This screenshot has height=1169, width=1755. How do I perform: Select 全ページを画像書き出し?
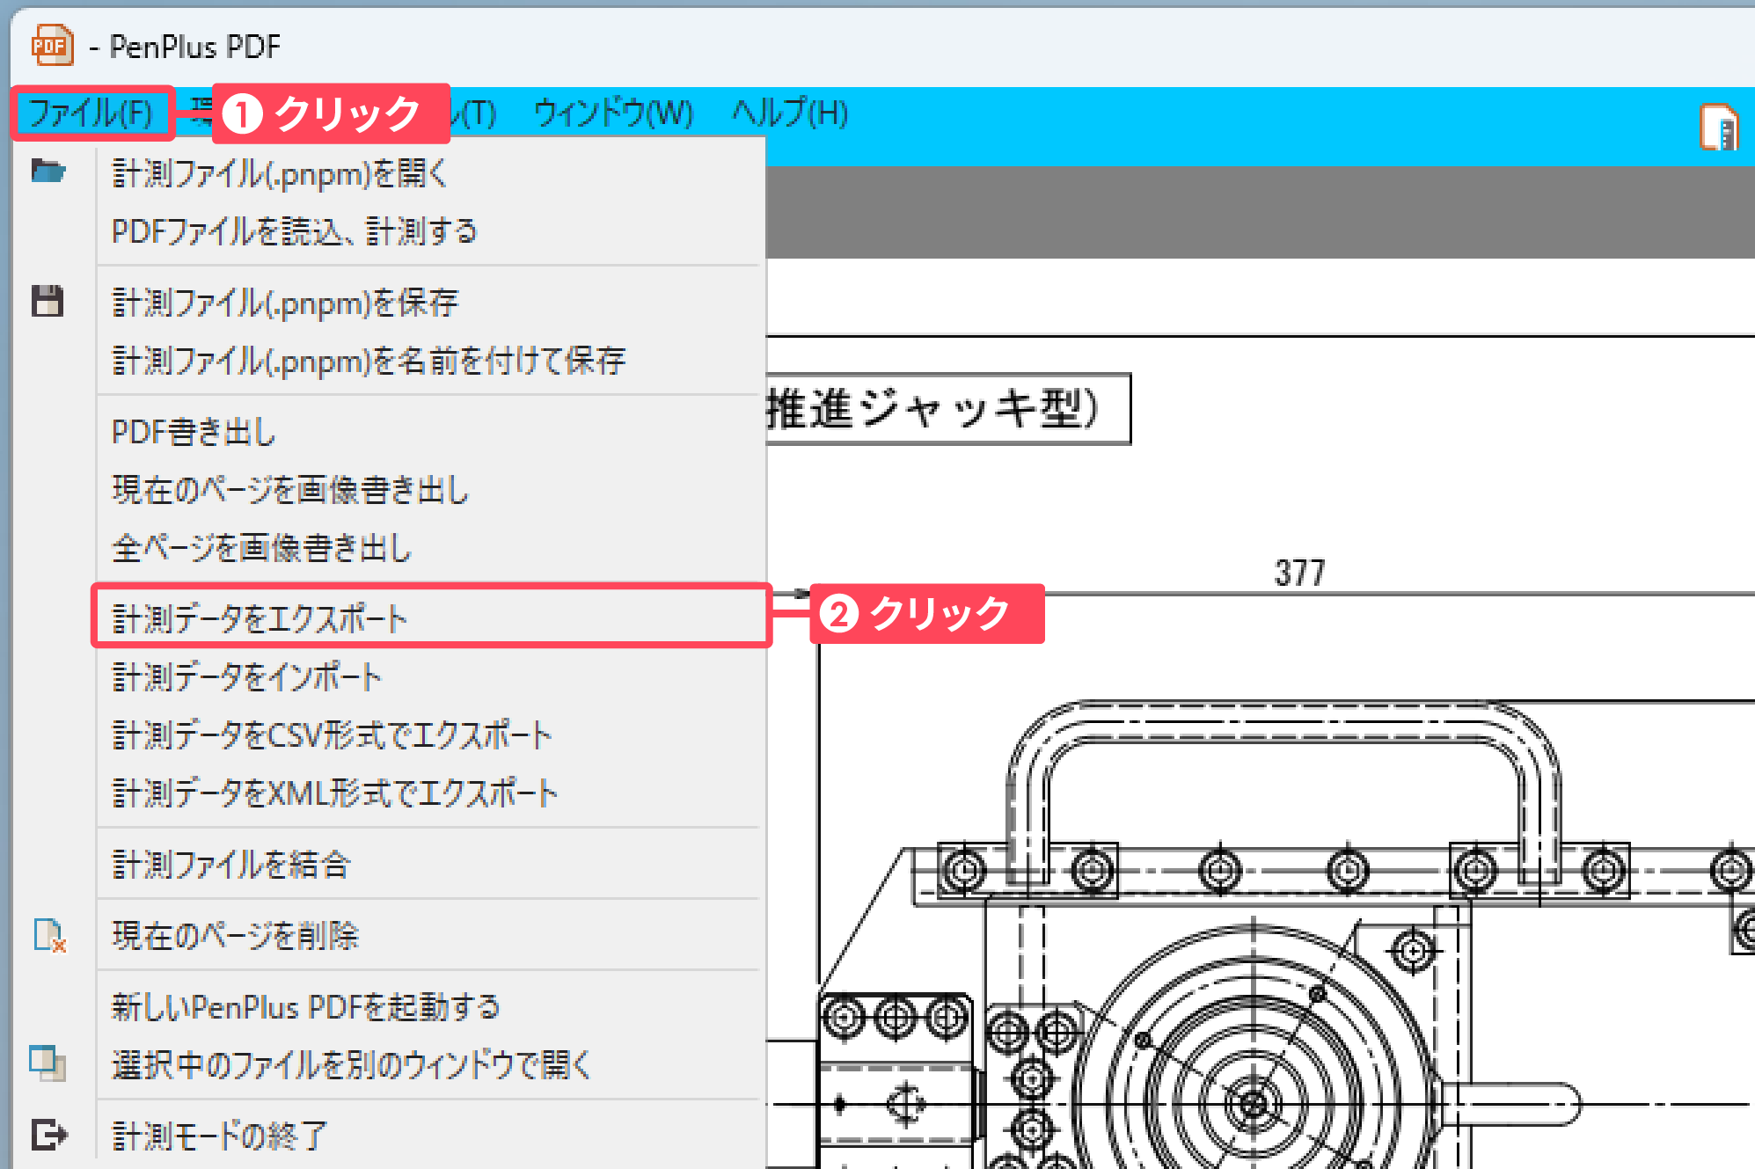tap(430, 549)
